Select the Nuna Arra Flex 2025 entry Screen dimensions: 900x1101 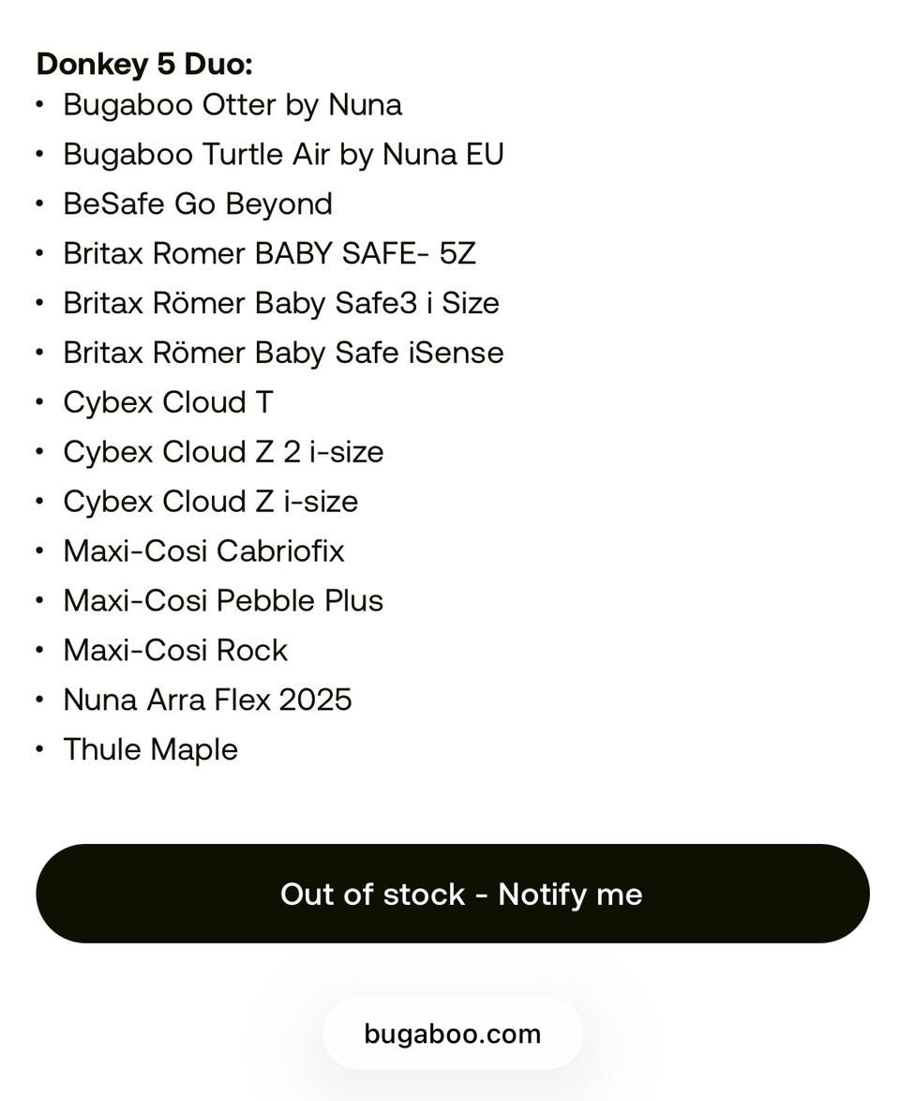[x=208, y=700]
